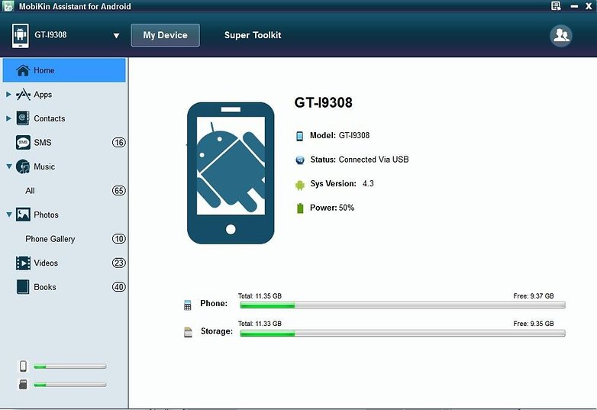
Task: Click the SMS speech bubble icon
Action: click(x=23, y=142)
